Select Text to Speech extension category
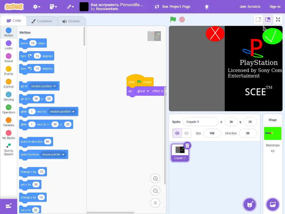Viewport: 285px width, 214px height. click(9, 149)
